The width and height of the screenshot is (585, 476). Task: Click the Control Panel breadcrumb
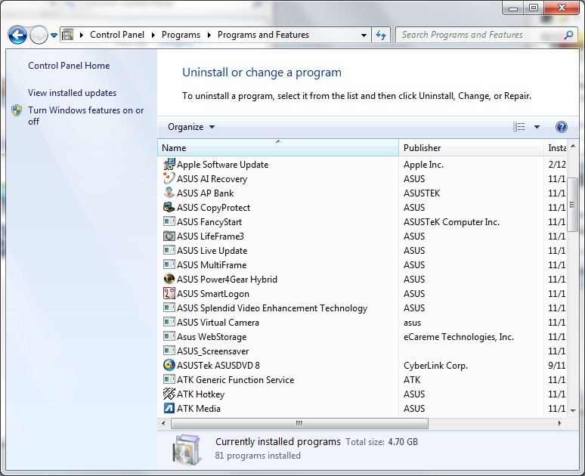[117, 35]
